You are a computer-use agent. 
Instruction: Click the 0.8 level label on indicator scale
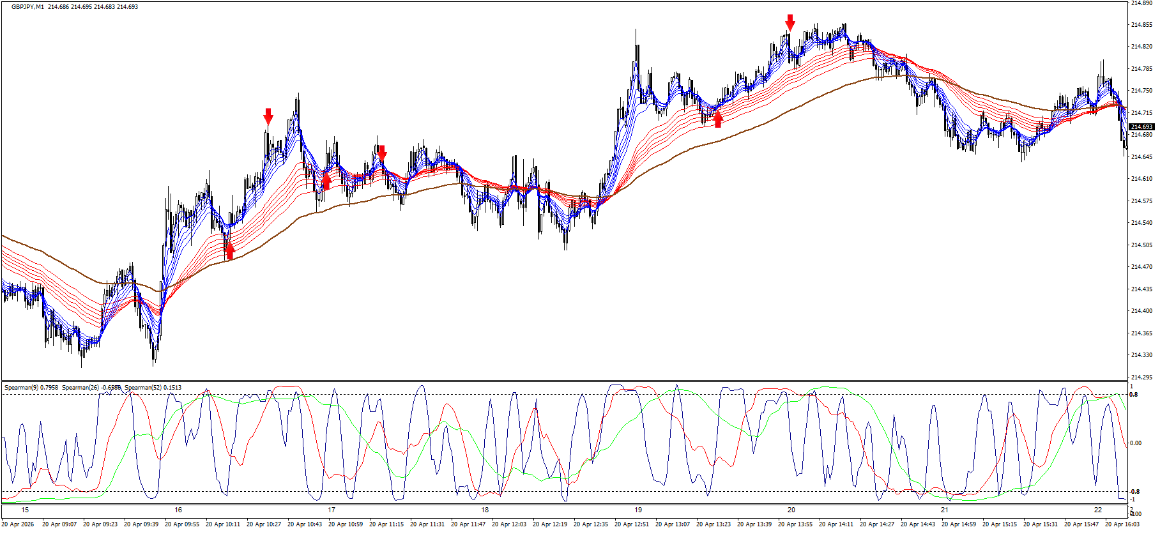(1134, 395)
